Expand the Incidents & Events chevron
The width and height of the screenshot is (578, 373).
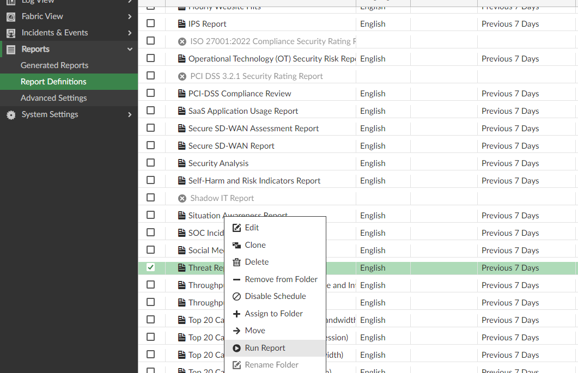coord(130,33)
